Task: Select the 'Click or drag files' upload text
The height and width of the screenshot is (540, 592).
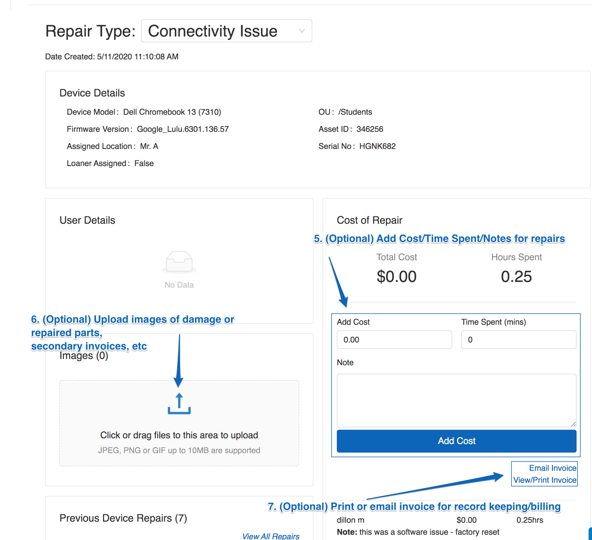Action: click(179, 435)
